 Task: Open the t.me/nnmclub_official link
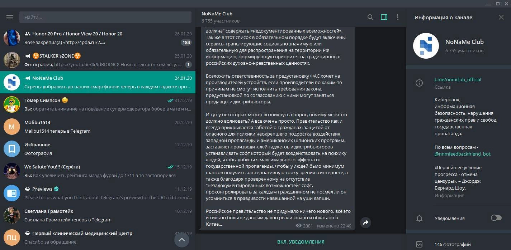tap(458, 79)
